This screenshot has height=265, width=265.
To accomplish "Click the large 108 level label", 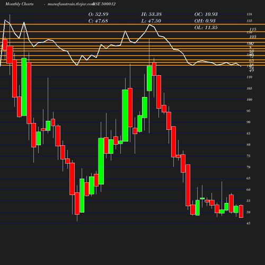I will 253,37.
